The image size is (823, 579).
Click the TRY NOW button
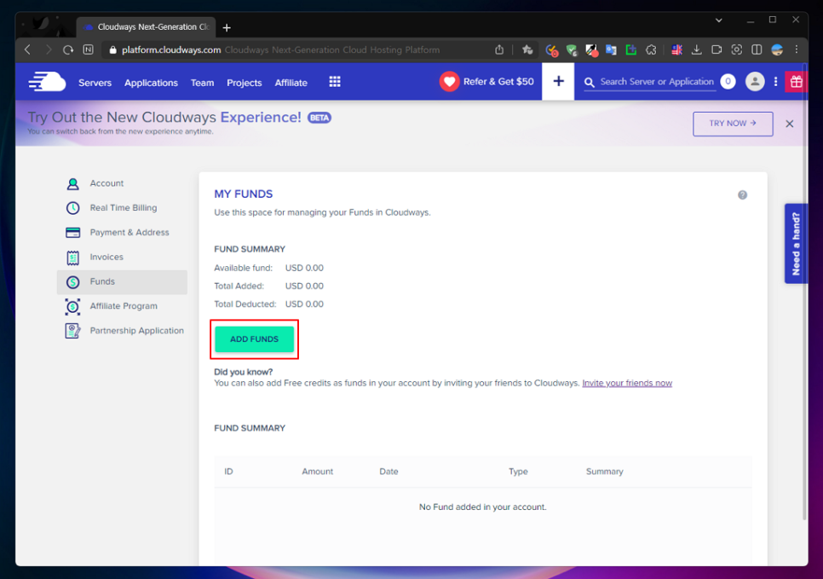tap(733, 124)
